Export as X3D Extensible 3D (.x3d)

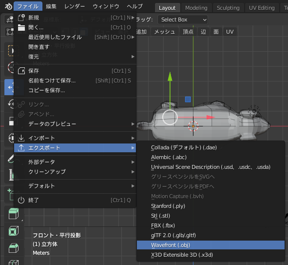(211, 255)
